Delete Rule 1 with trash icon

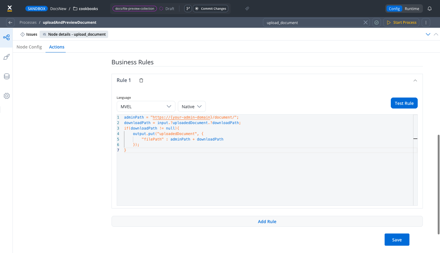[141, 80]
